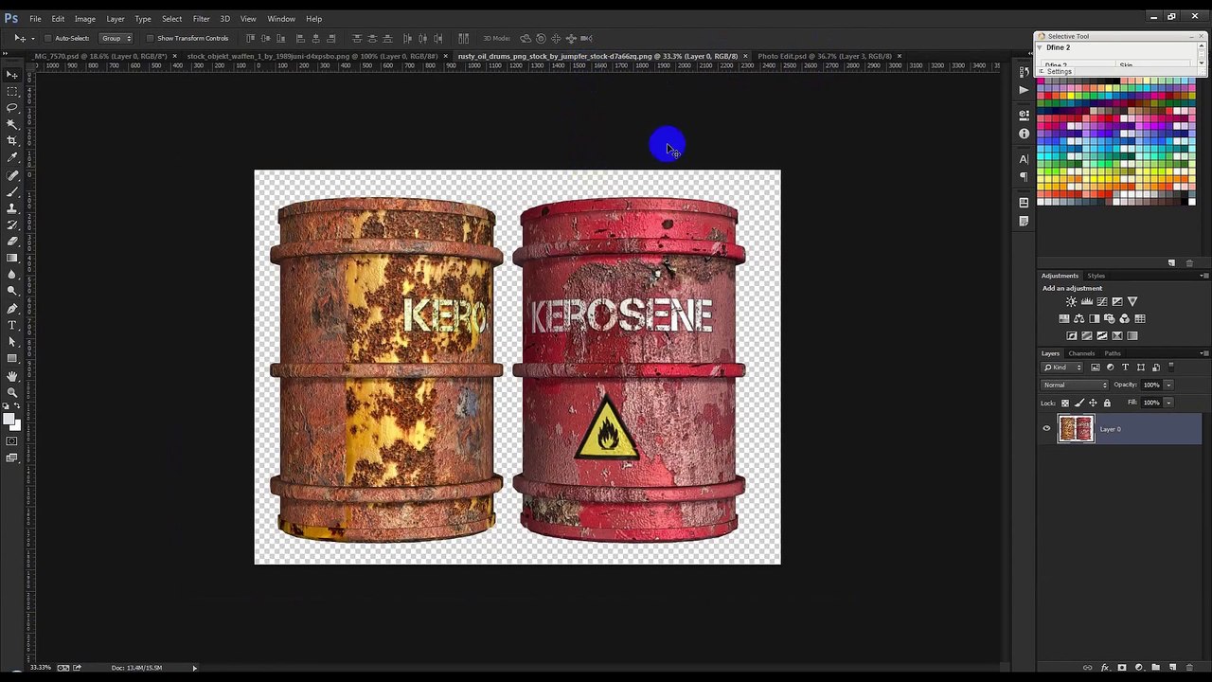
Task: Select the Hand tool
Action: (12, 375)
